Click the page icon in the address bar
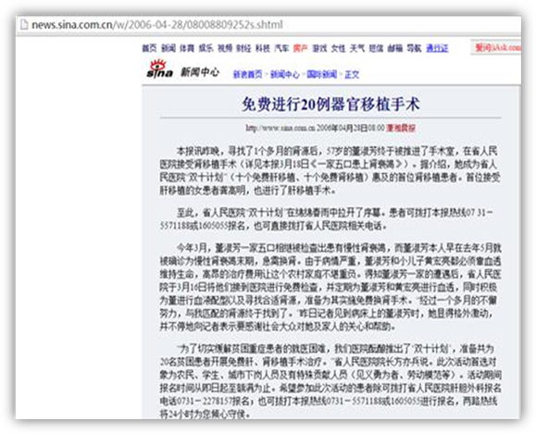The width and height of the screenshot is (536, 434). coord(24,25)
